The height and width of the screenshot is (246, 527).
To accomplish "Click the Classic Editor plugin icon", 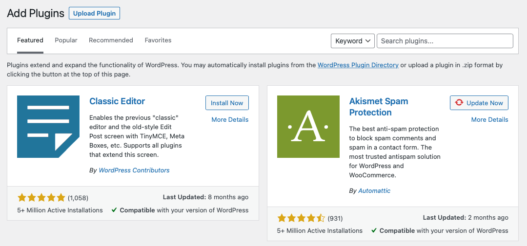I will click(48, 127).
